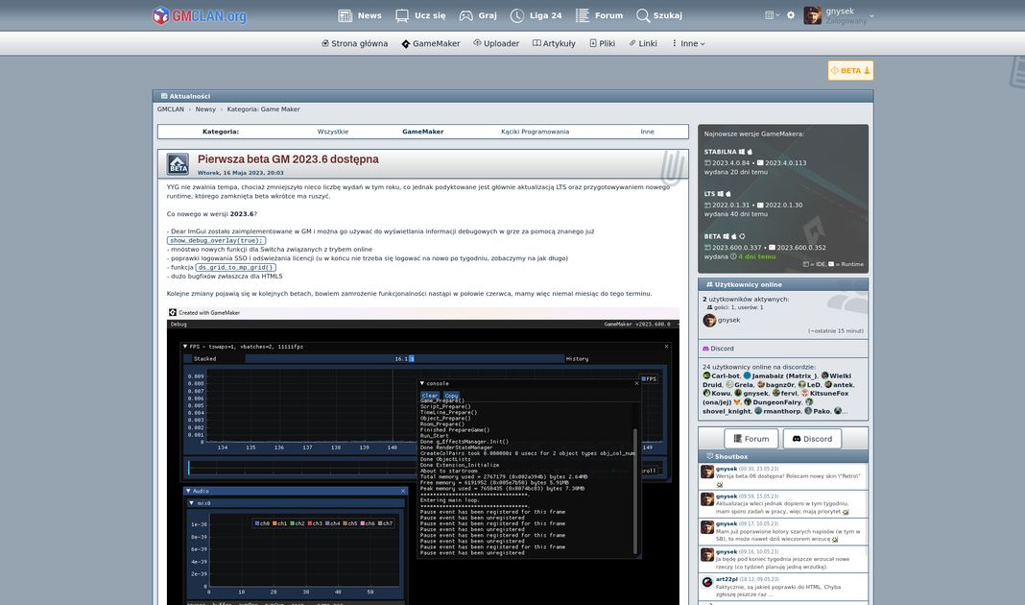This screenshot has width=1025, height=605.
Task: Close the console window in the debug screenshot
Action: [636, 383]
